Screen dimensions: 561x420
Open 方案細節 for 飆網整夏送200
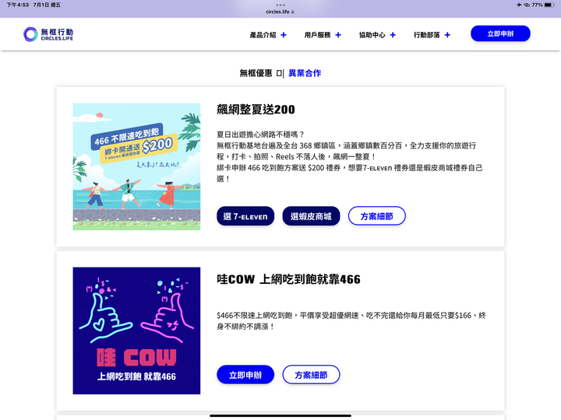(377, 216)
